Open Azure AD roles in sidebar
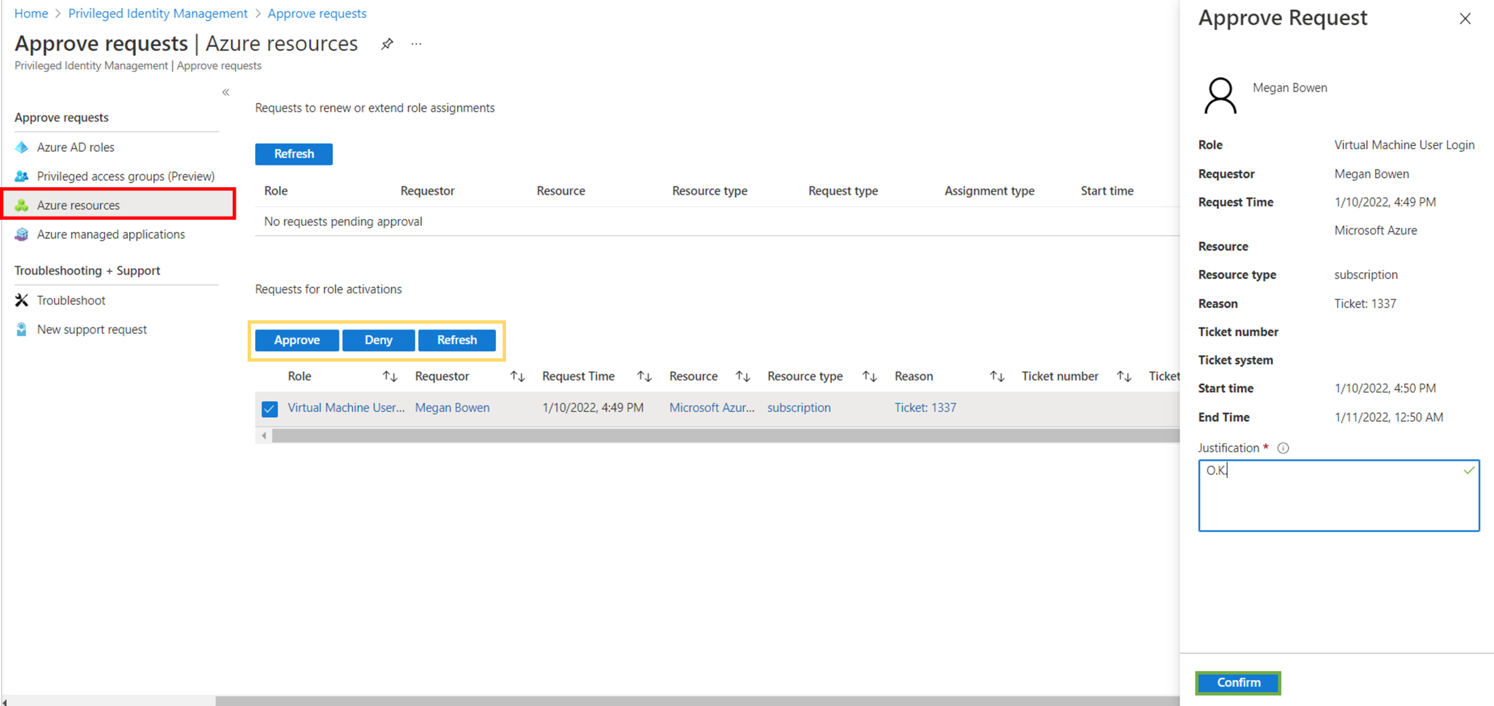 [75, 147]
